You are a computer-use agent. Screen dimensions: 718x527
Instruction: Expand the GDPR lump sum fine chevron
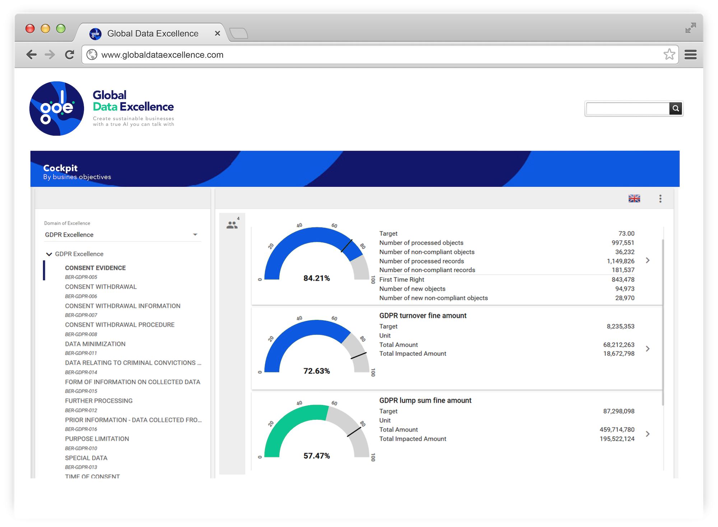(648, 434)
